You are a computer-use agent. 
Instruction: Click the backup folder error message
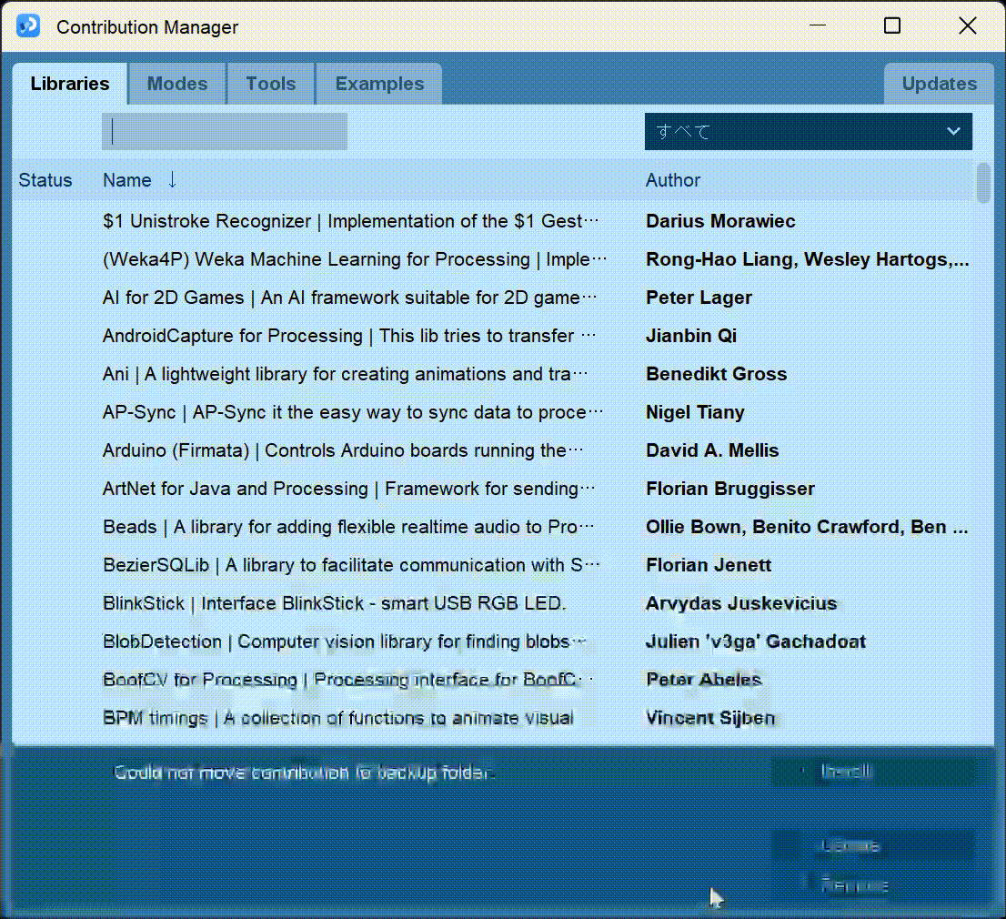pyautogui.click(x=304, y=772)
